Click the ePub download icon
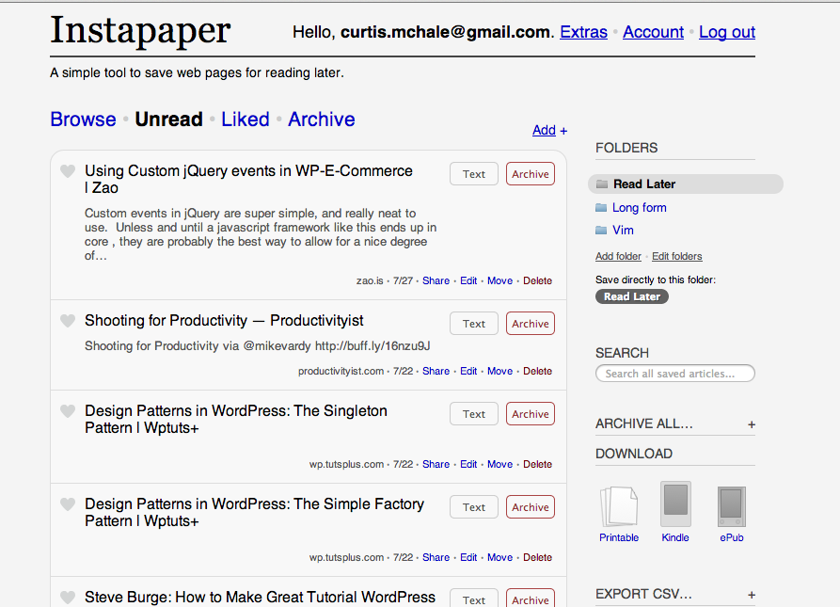 pos(731,507)
